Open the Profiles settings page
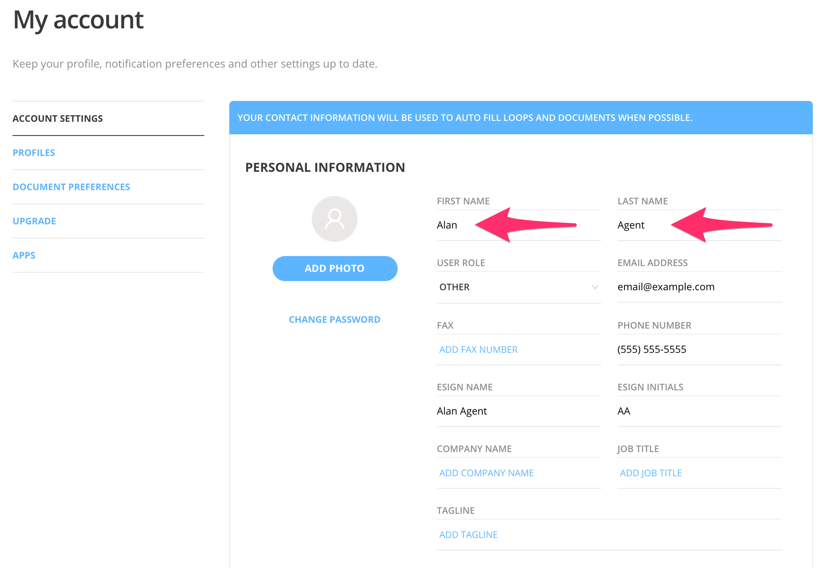Viewport: 827px width, 568px height. point(34,152)
